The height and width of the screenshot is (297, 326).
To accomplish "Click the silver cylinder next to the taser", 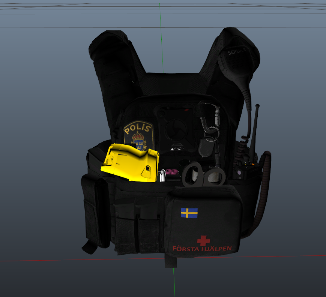I will coord(162,176).
